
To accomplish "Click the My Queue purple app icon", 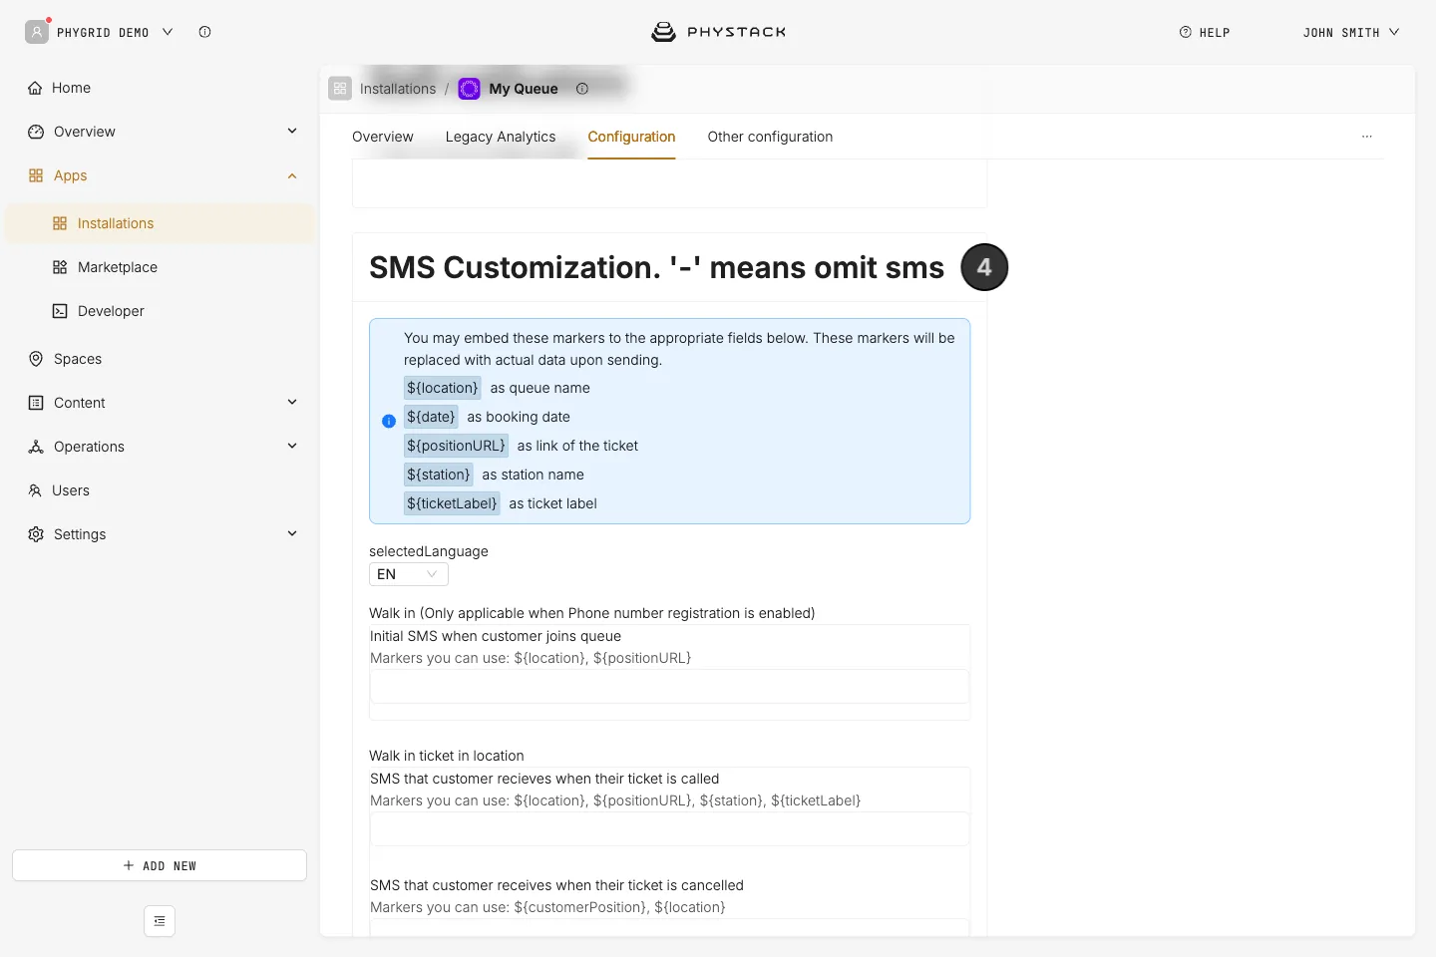I will [x=469, y=89].
